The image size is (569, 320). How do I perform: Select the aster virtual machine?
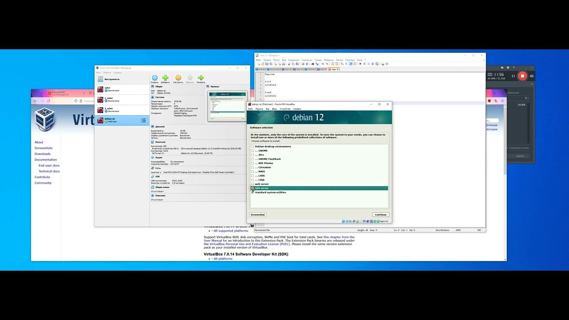point(122,89)
